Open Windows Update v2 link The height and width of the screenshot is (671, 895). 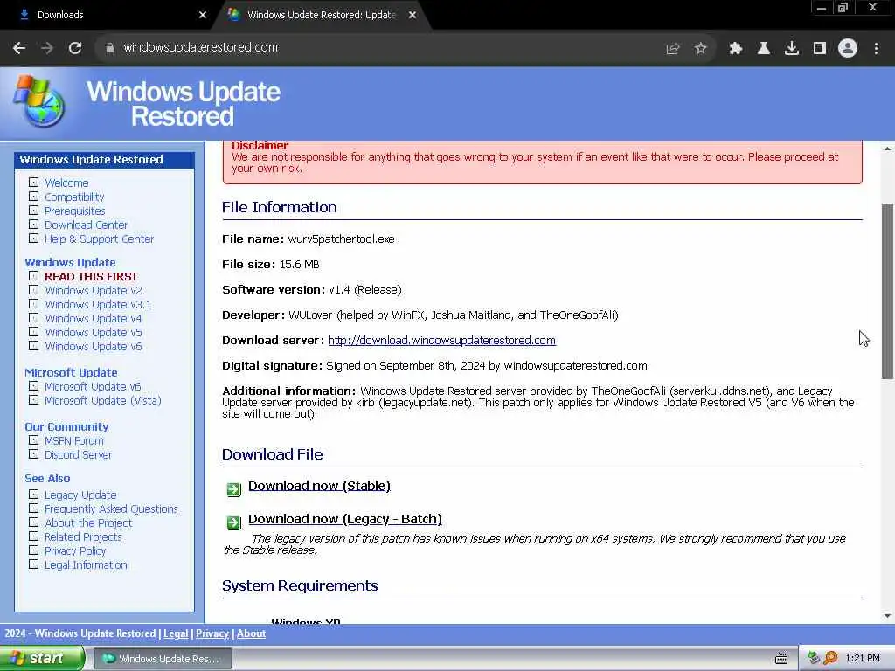pyautogui.click(x=93, y=290)
